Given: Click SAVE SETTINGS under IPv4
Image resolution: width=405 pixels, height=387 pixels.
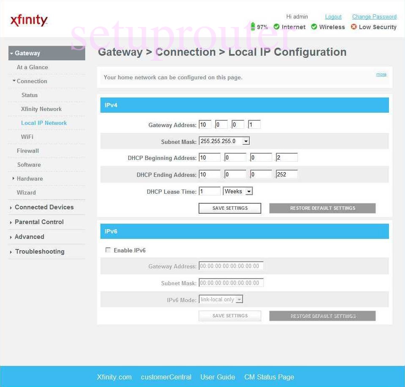Looking at the screenshot, I should pos(229,208).
